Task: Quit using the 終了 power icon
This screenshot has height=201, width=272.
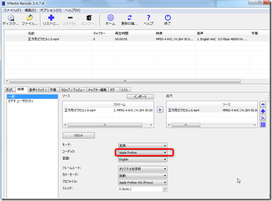Action: [167, 20]
